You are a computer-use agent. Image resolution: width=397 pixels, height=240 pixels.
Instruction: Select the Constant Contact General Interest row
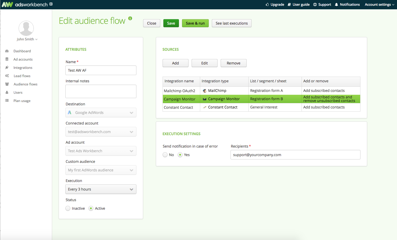(x=261, y=107)
